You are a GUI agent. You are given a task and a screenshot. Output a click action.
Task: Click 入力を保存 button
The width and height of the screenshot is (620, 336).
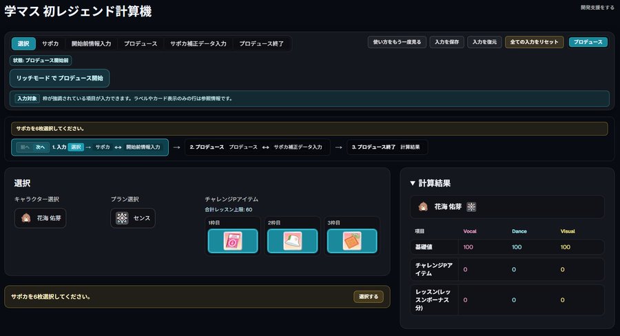[x=447, y=42]
